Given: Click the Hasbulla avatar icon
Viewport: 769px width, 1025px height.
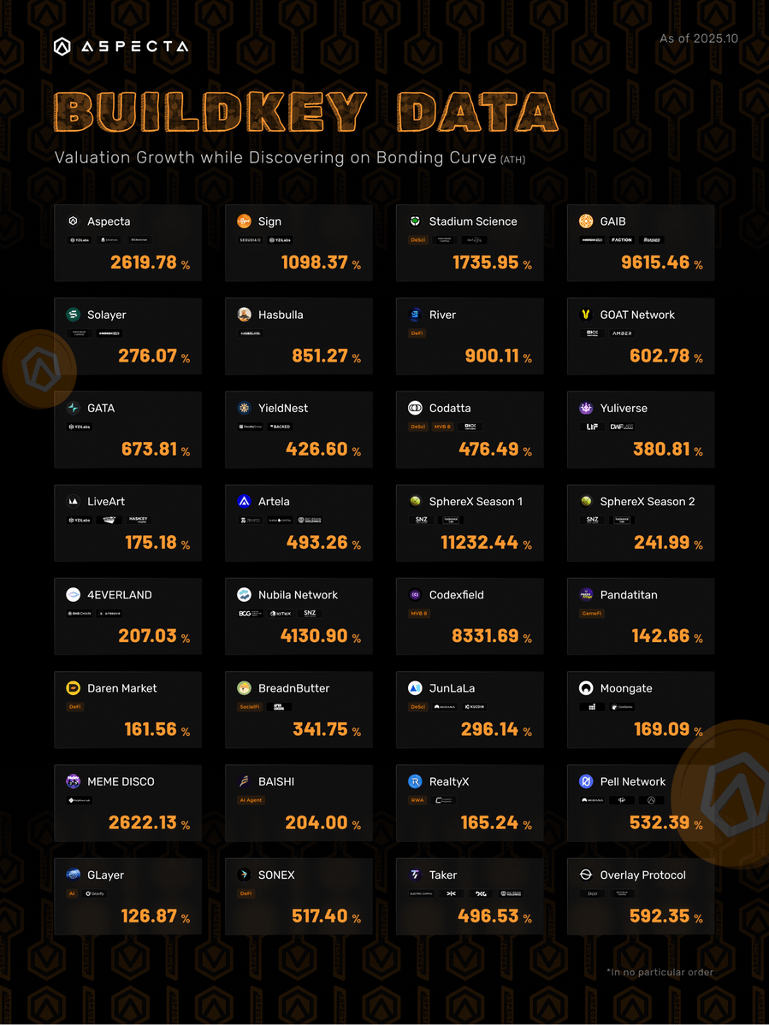Looking at the screenshot, I should [244, 315].
